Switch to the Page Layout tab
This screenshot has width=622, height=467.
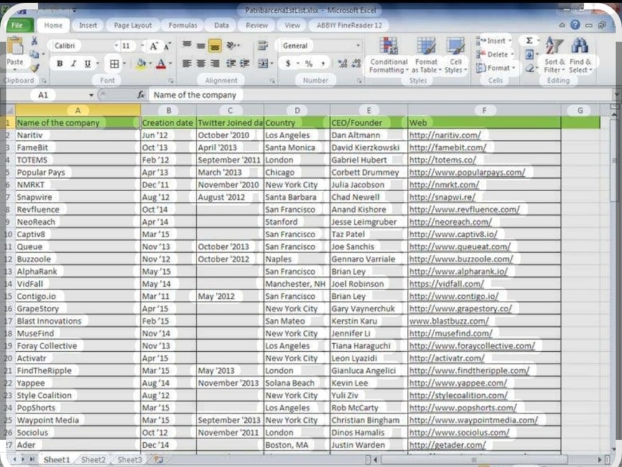click(132, 25)
